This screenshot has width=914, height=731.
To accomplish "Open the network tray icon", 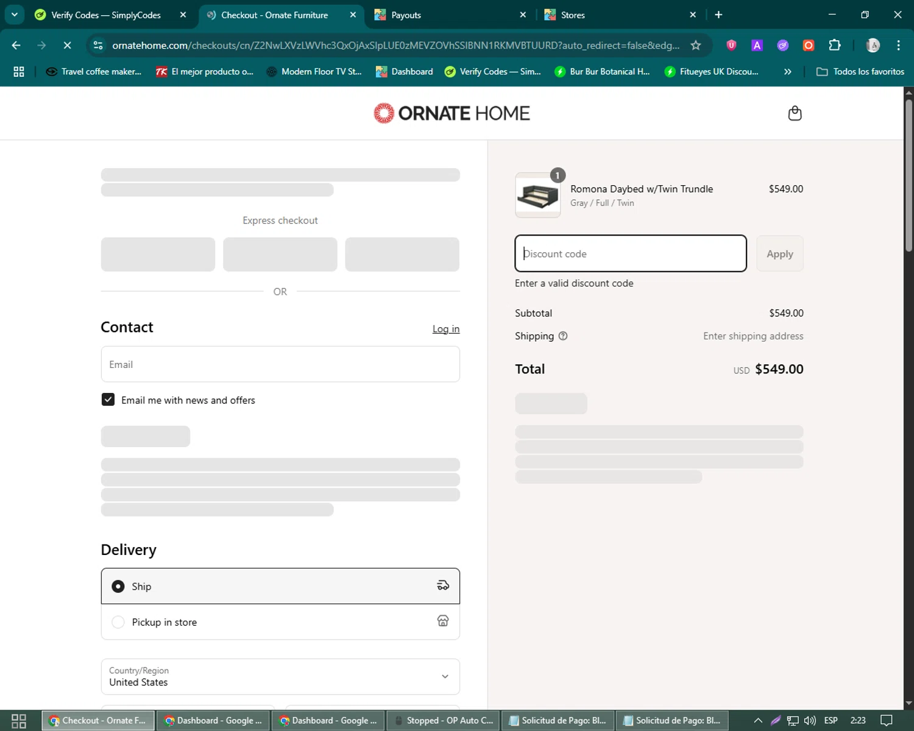I will [793, 721].
